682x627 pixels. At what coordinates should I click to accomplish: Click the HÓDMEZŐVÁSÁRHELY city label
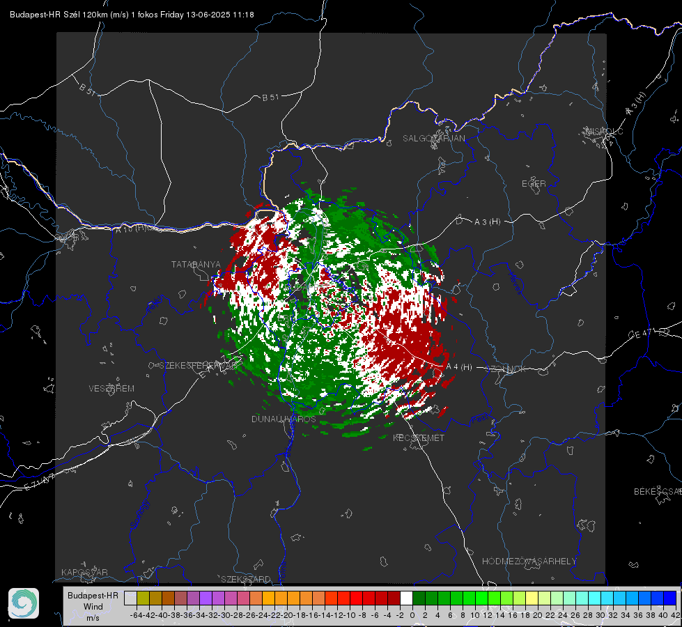coord(529,562)
